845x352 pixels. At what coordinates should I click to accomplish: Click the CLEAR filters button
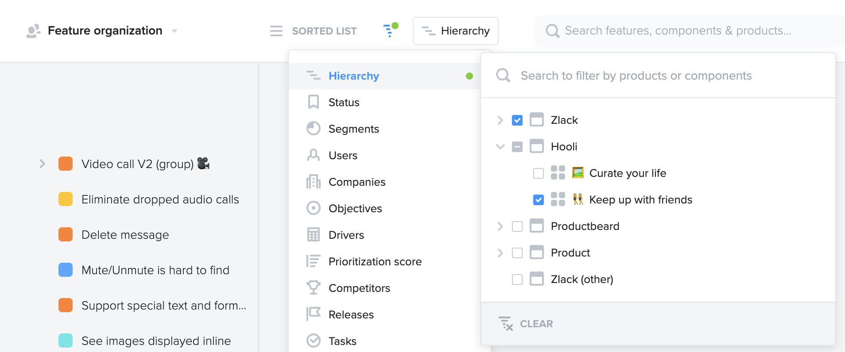[526, 324]
